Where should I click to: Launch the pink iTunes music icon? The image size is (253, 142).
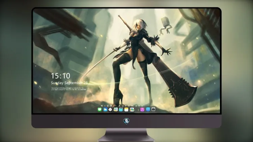142,110
